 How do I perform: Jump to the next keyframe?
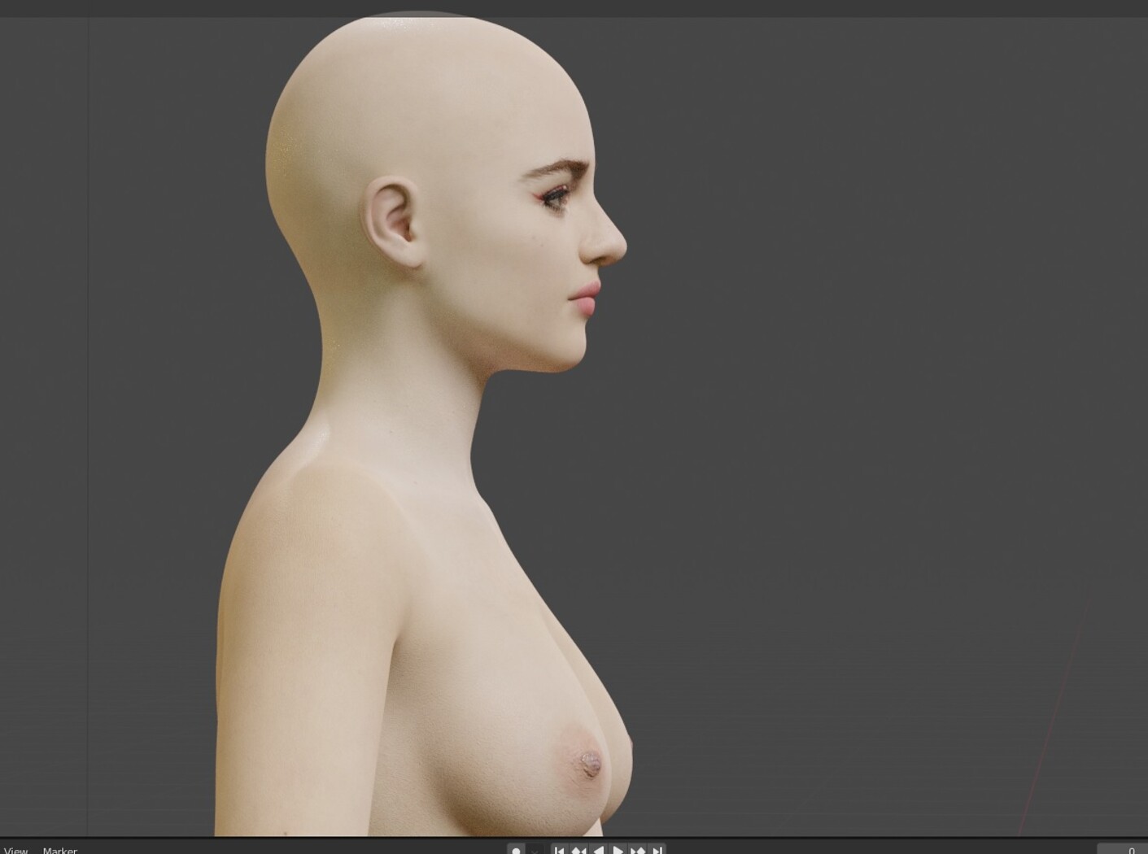pyautogui.click(x=637, y=850)
